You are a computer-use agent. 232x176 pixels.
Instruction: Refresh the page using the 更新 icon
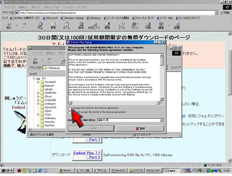53,25
